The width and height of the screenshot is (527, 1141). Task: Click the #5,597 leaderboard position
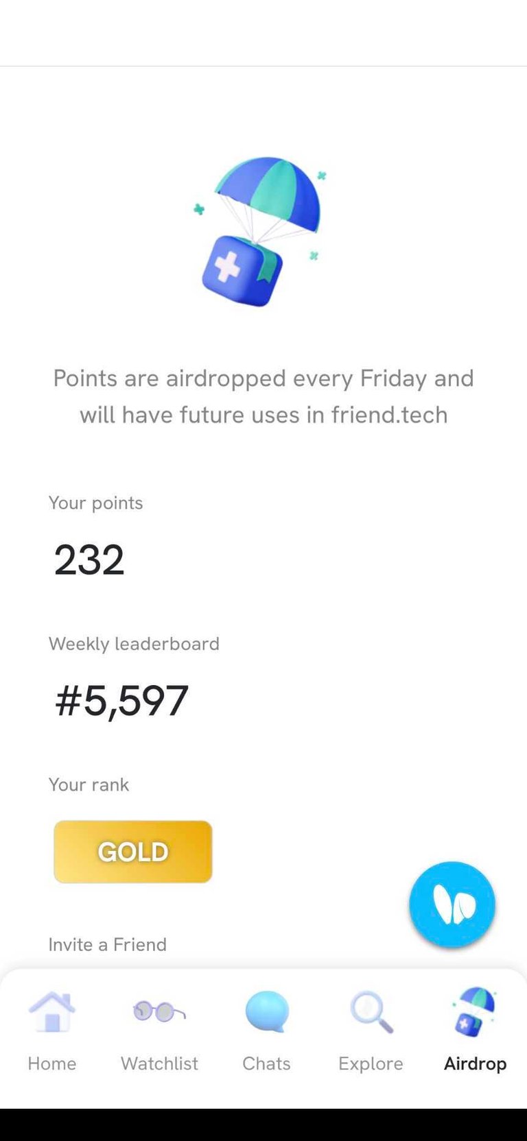click(121, 700)
